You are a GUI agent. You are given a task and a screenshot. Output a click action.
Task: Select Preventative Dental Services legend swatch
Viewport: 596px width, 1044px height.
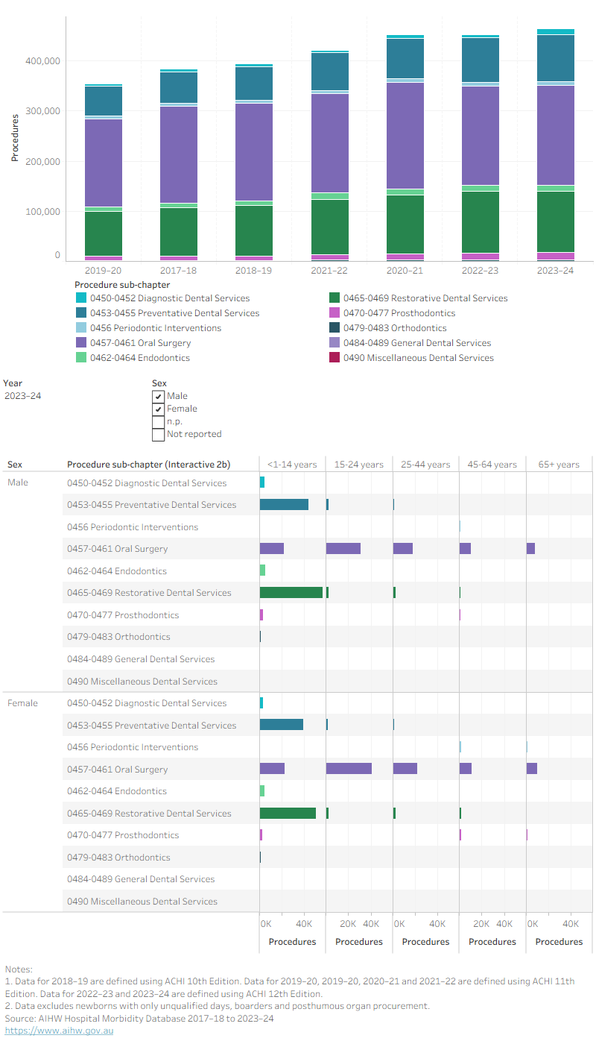[80, 313]
